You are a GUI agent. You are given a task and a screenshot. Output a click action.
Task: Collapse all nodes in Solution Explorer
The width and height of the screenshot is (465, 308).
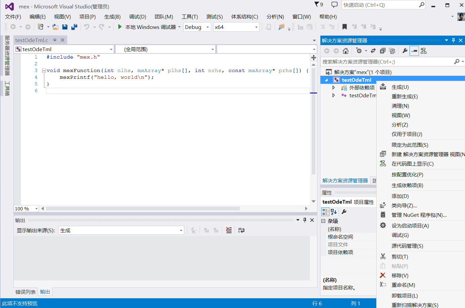tap(382, 50)
